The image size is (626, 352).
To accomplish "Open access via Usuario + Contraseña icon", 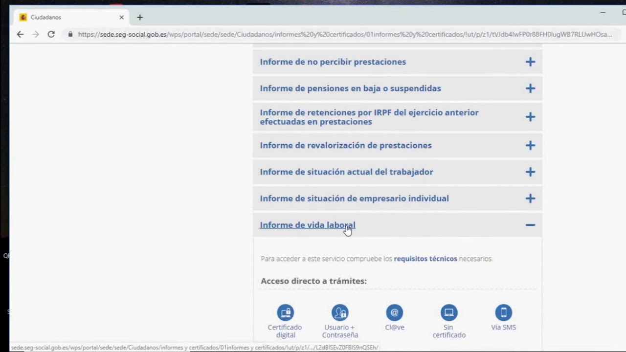I will (x=340, y=312).
